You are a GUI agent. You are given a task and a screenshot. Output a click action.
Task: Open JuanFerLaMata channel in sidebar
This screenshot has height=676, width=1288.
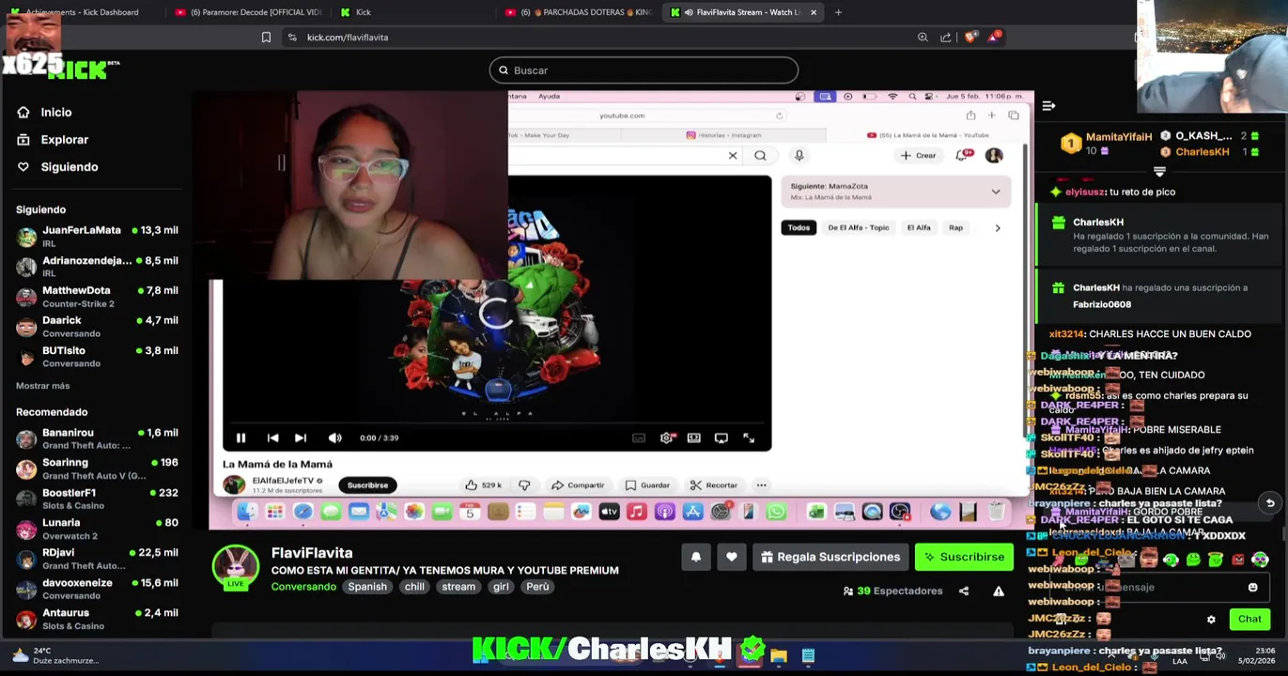pos(97,237)
